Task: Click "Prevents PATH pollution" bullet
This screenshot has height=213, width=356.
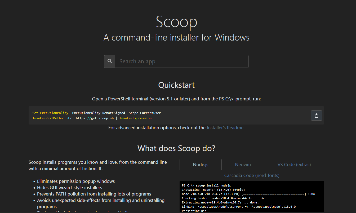Action: pos(94,194)
